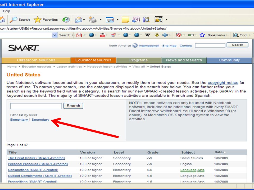This screenshot has height=190, width=254.
Task: Click the Mail envelope toolbar icon
Action: coord(78,20)
